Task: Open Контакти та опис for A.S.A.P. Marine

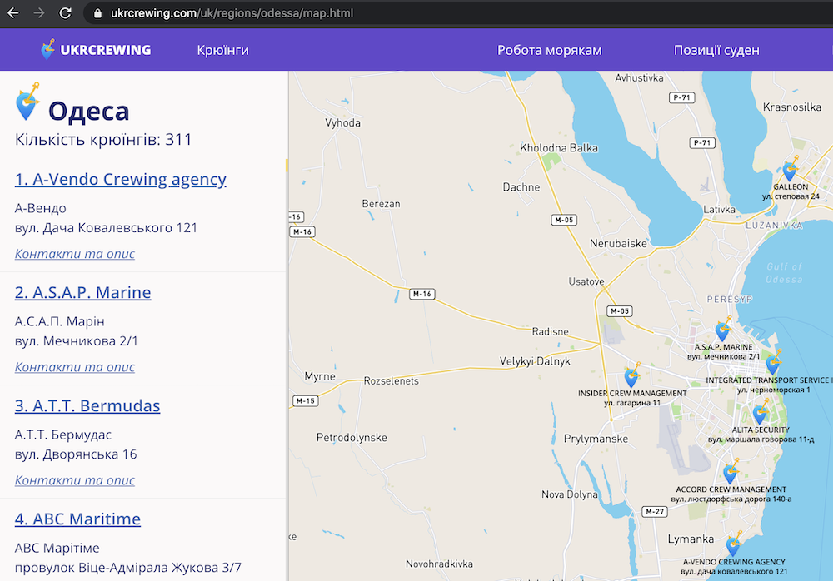Action: [x=75, y=367]
